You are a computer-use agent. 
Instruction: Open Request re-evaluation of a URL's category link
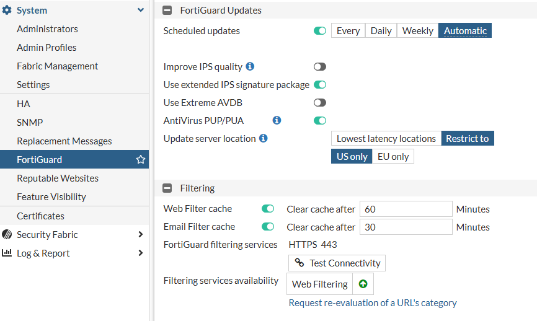click(x=373, y=303)
